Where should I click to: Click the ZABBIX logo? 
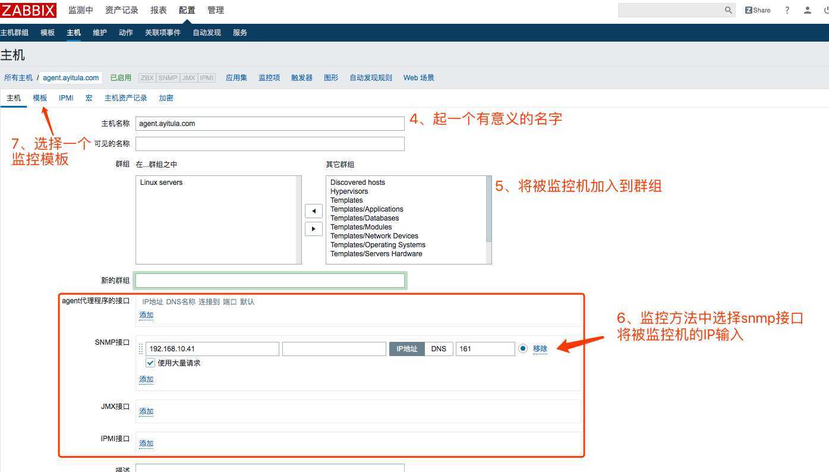[x=29, y=10]
